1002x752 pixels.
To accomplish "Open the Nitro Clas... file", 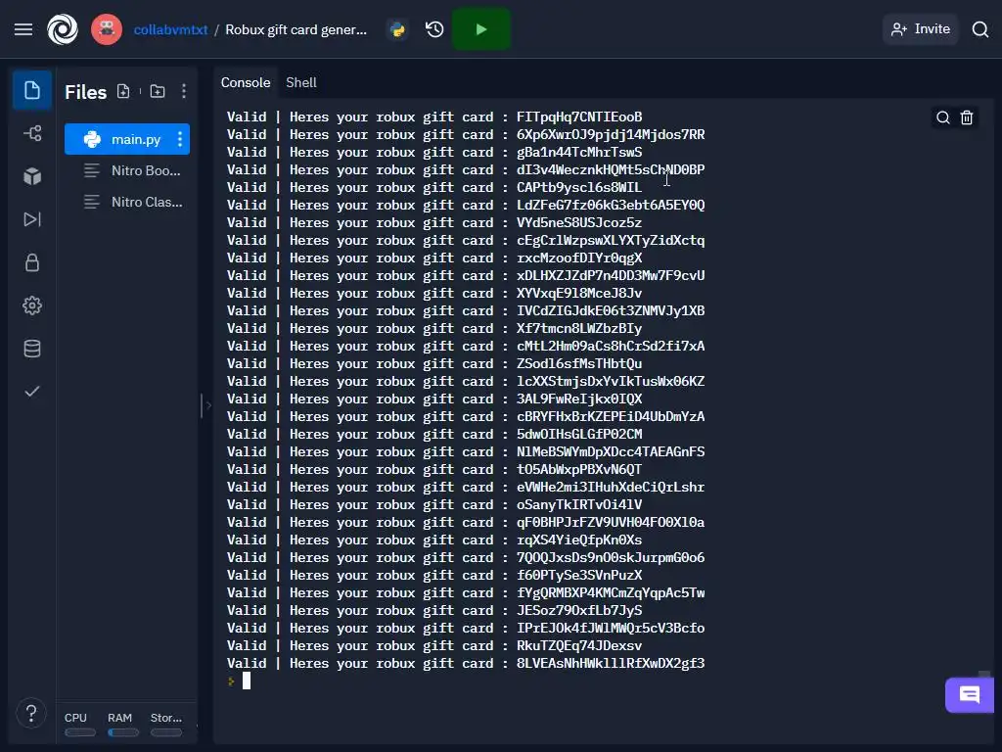I will click(x=133, y=202).
